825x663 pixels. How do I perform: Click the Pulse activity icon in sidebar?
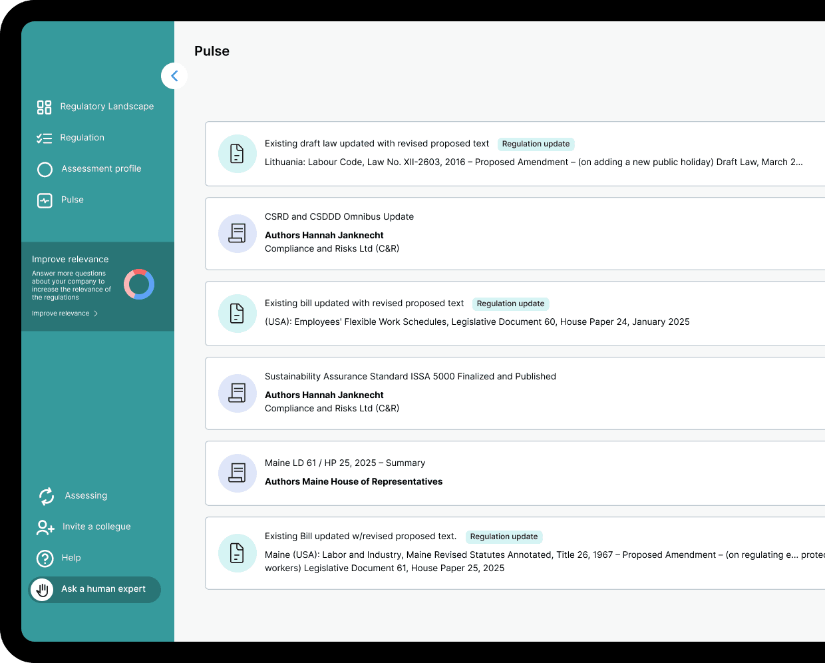point(45,200)
